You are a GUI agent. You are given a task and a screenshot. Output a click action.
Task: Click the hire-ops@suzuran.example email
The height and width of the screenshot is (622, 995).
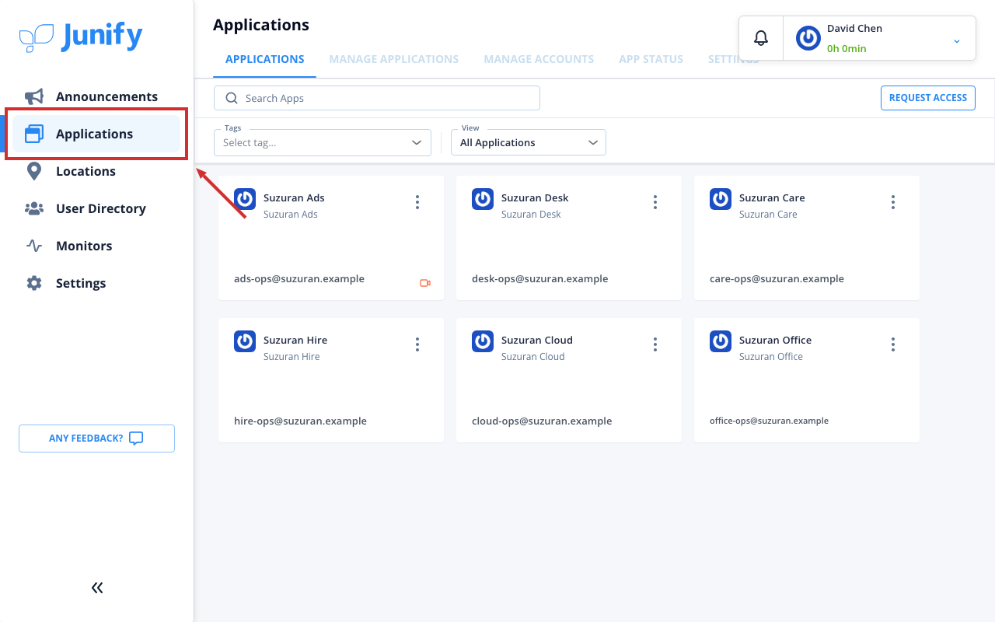click(300, 421)
